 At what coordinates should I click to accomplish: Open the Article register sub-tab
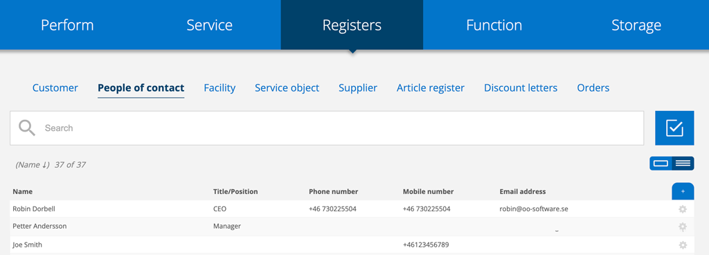pos(431,88)
